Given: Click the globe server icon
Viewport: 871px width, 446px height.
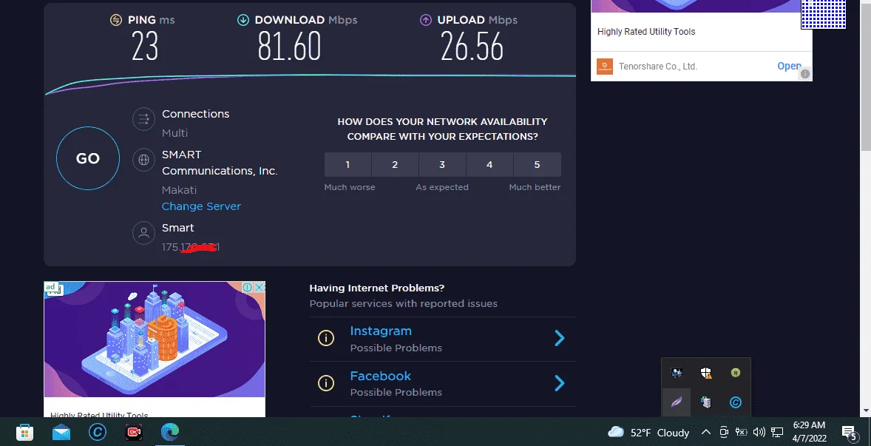Looking at the screenshot, I should click(x=144, y=160).
